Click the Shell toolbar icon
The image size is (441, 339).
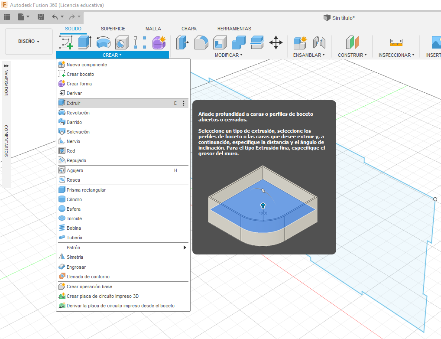click(x=220, y=42)
